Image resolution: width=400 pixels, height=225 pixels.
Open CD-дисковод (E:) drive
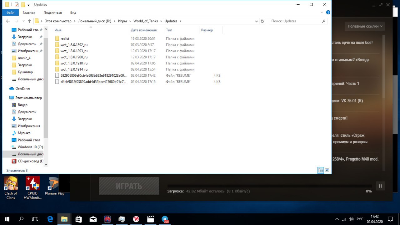point(30,161)
